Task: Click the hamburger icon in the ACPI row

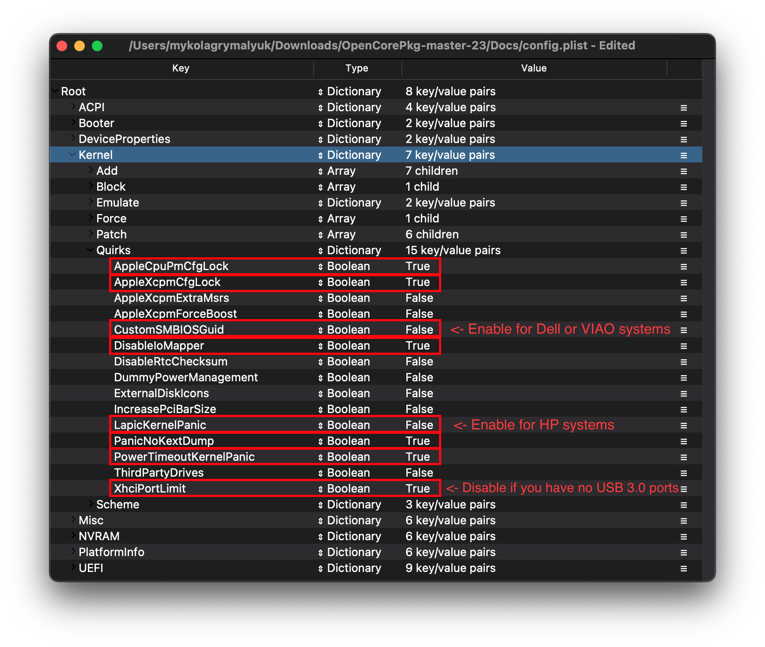Action: (683, 108)
